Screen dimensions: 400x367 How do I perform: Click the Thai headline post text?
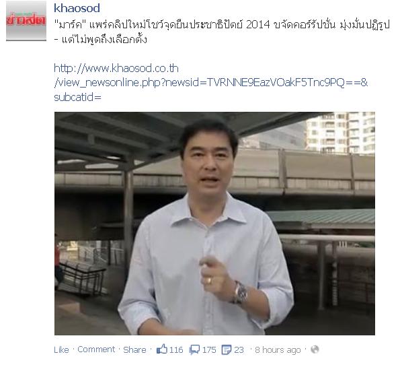click(x=222, y=32)
